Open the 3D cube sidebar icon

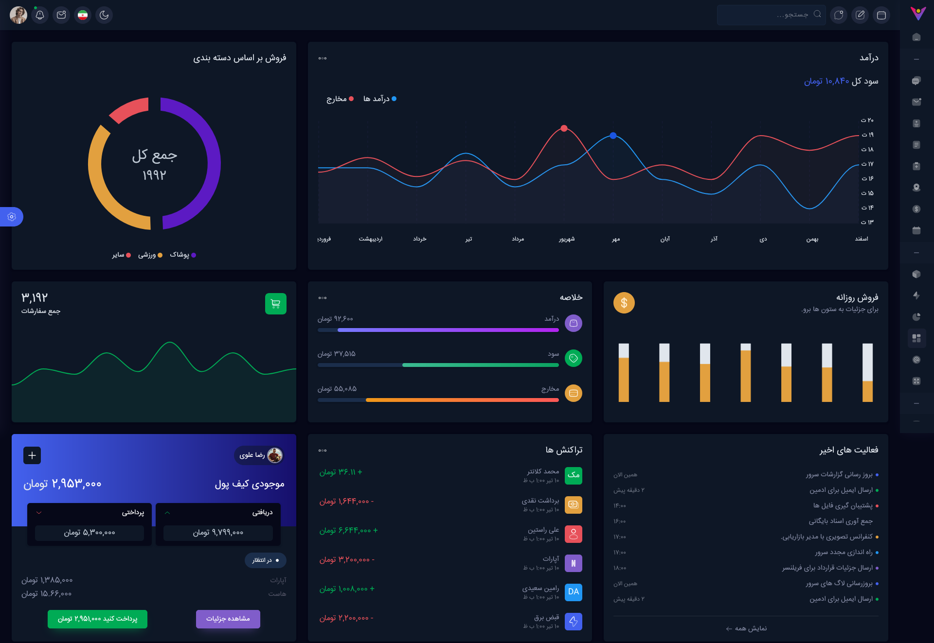pyautogui.click(x=916, y=274)
